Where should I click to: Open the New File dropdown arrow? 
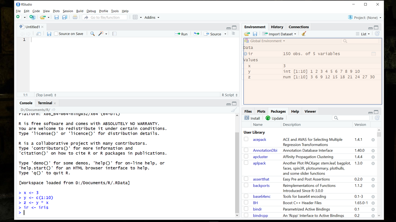point(25,18)
